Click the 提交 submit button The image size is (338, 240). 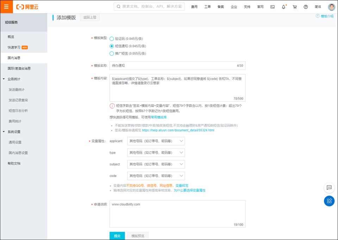tap(117, 236)
